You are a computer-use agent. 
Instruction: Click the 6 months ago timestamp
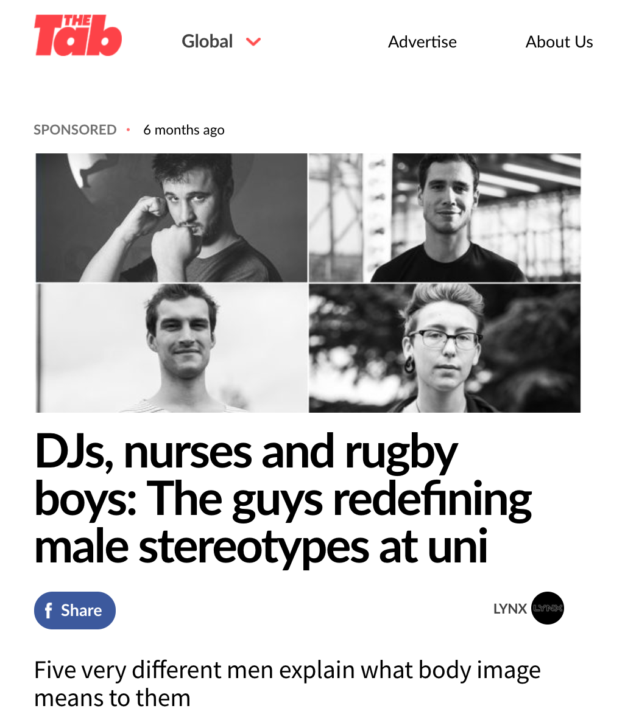(183, 130)
